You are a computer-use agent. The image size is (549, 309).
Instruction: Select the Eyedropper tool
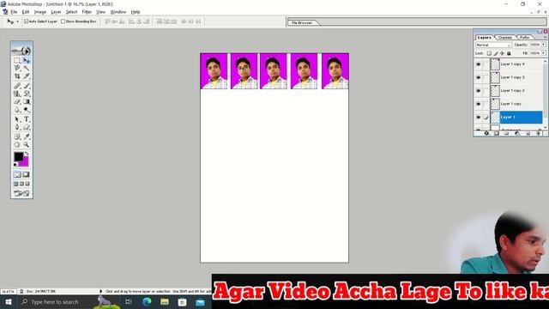[27, 136]
